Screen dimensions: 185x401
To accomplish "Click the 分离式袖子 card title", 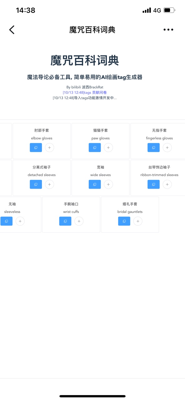I will [42, 167].
